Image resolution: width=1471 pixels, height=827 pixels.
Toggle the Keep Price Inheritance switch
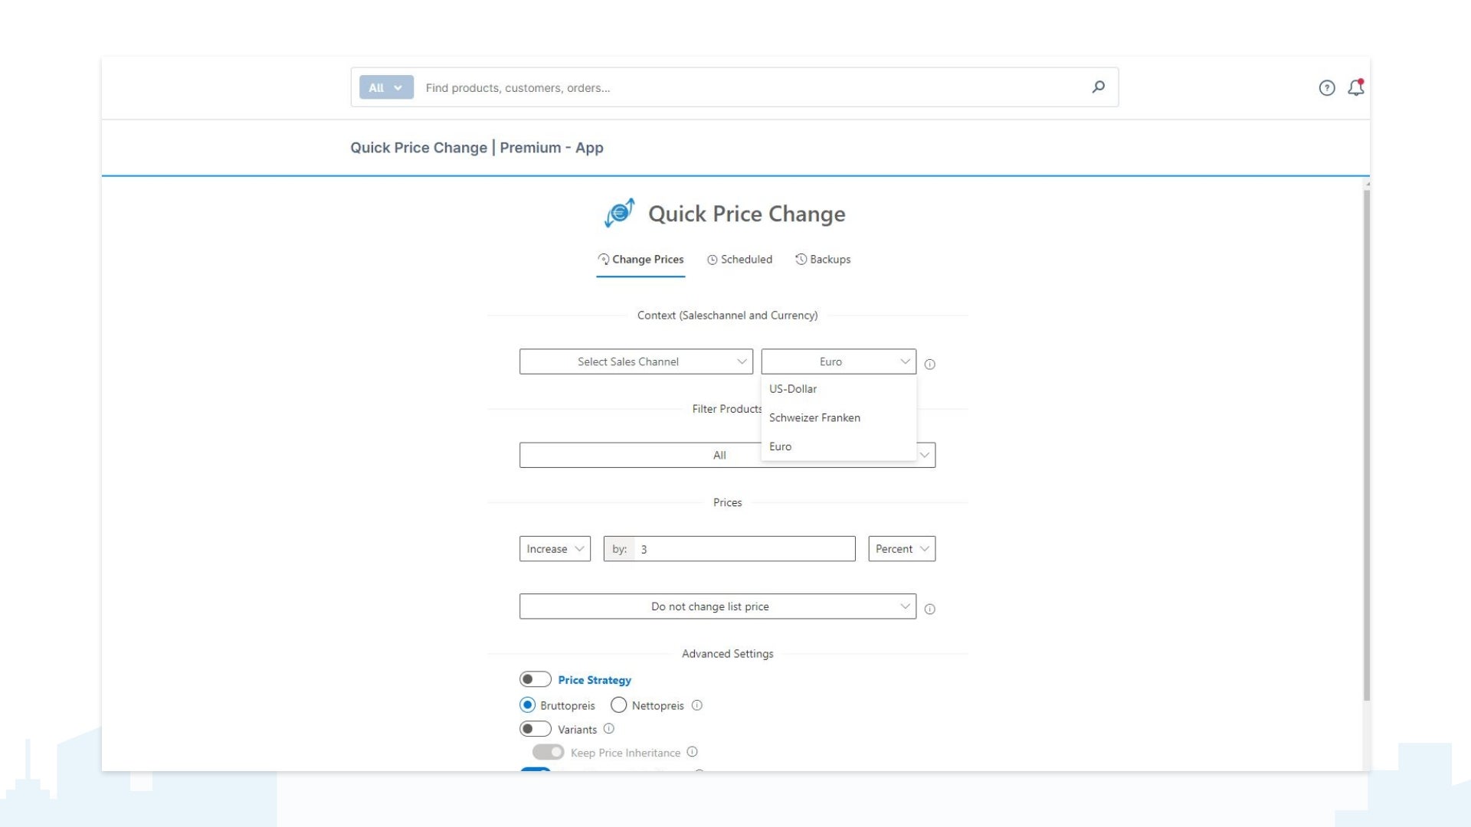[548, 752]
